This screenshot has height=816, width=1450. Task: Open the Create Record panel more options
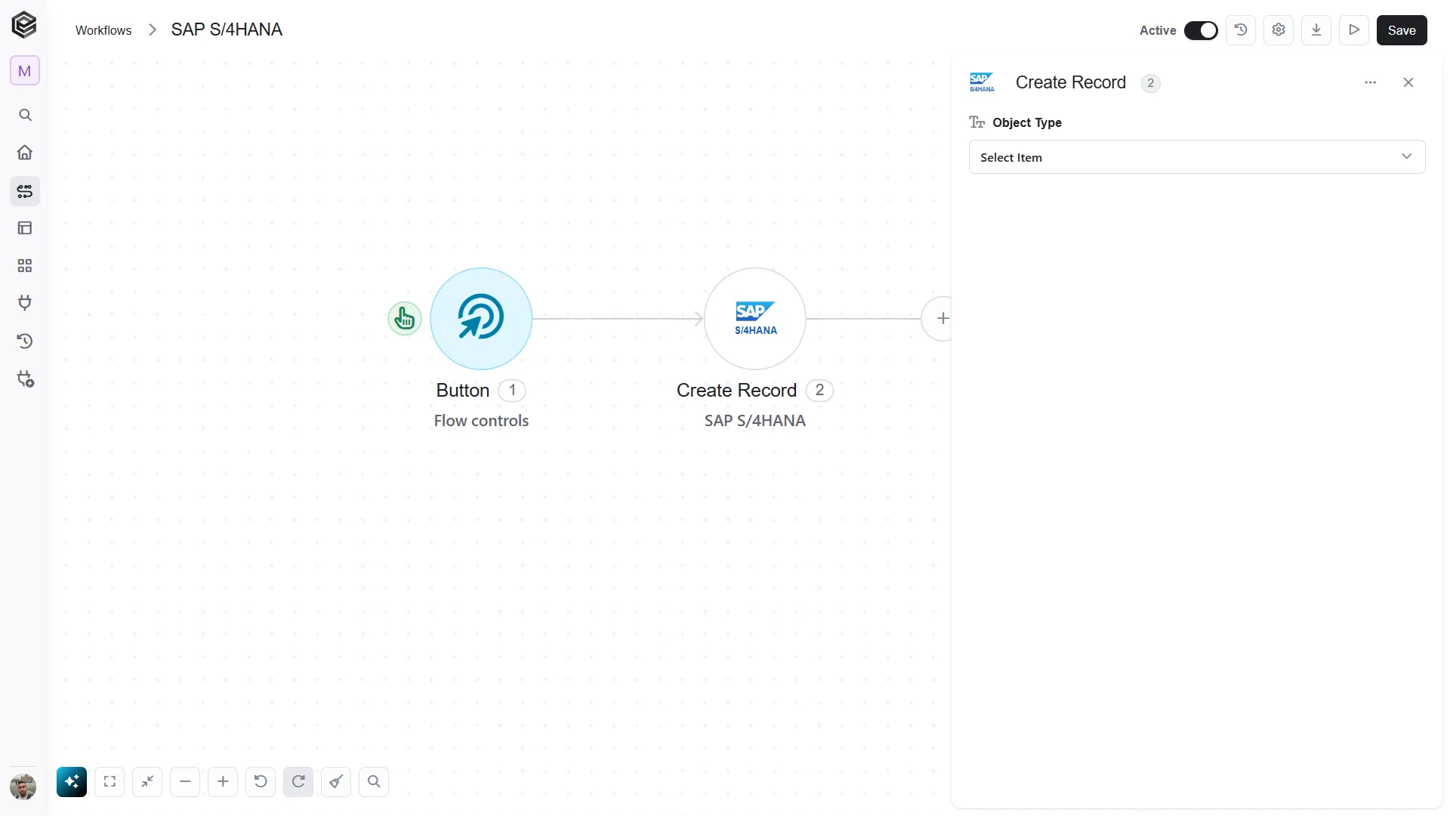coord(1371,82)
